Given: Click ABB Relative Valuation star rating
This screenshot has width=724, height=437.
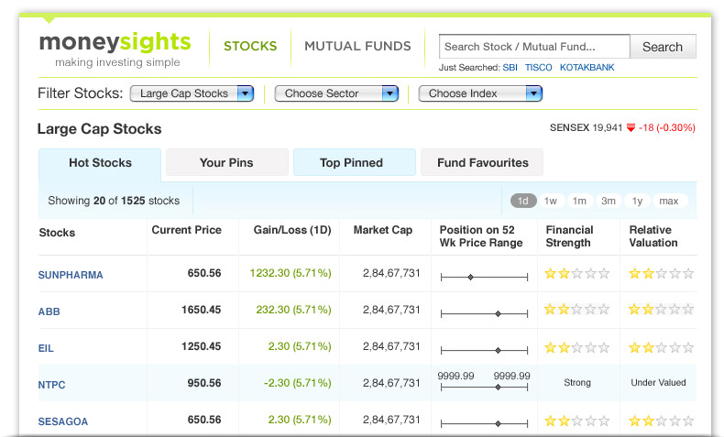Looking at the screenshot, I should tap(661, 309).
